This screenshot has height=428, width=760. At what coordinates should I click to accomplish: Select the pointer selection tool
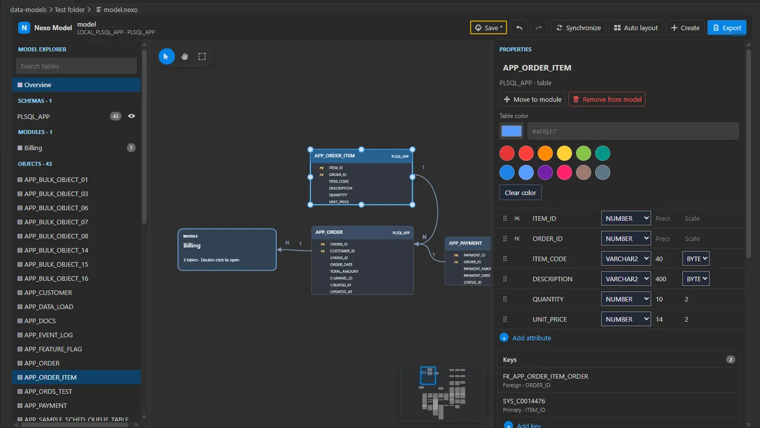pyautogui.click(x=167, y=56)
